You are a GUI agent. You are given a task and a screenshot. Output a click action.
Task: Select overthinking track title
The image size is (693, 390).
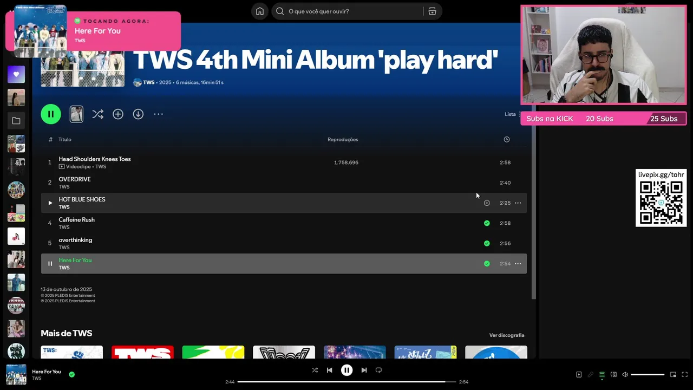[75, 240]
